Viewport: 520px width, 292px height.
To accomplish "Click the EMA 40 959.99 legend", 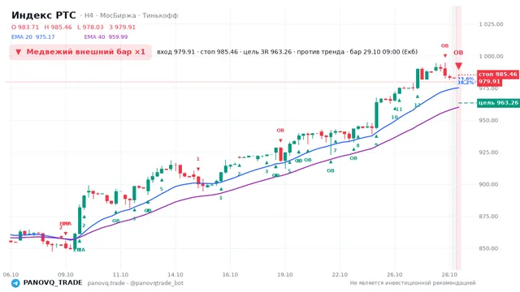I will pos(106,37).
